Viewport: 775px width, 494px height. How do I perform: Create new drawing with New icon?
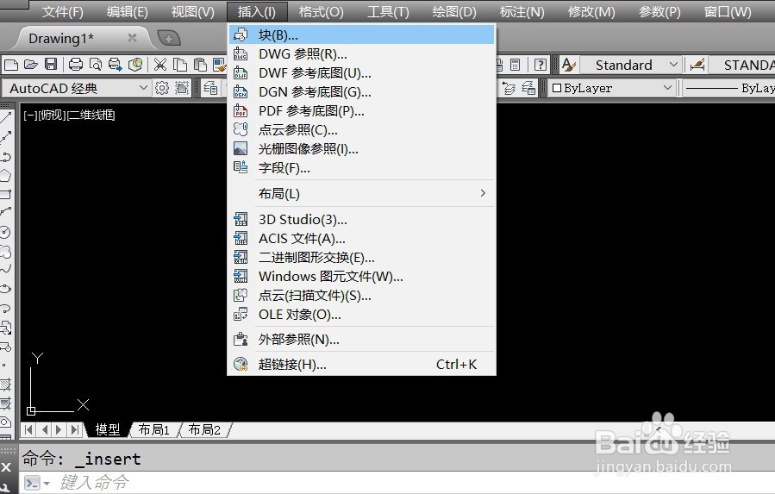tap(11, 65)
